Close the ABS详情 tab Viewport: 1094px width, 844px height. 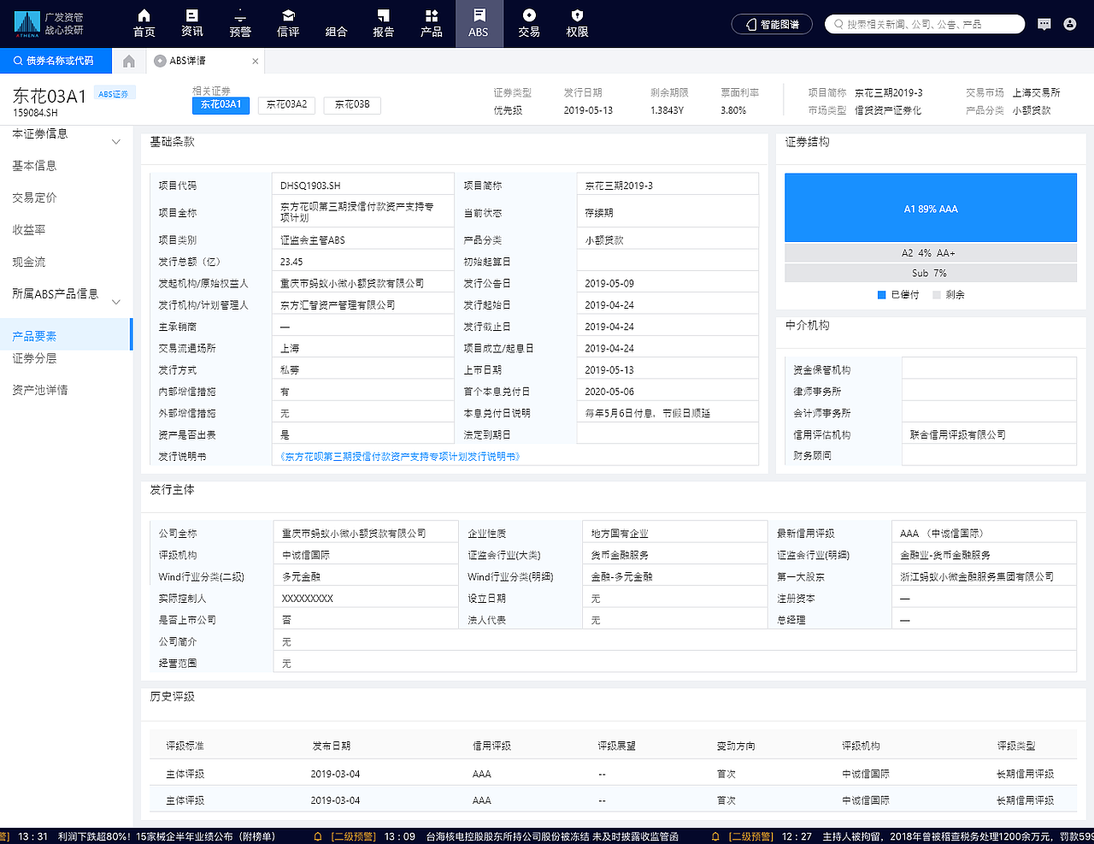click(x=255, y=62)
